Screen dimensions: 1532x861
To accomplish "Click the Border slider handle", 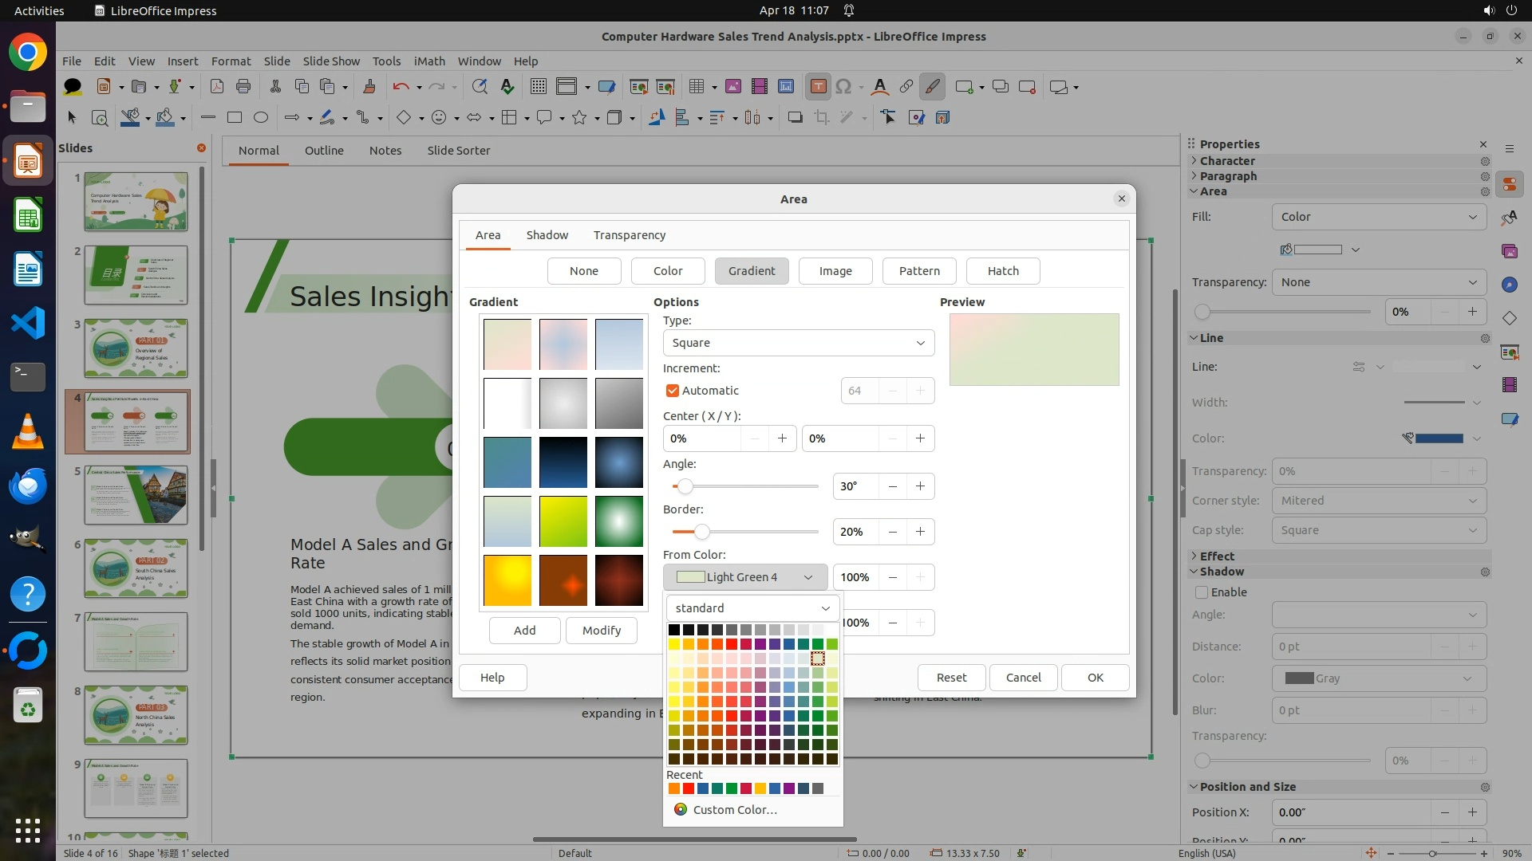I will [x=701, y=532].
